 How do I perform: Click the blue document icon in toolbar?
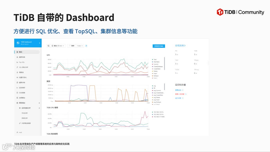[x=86, y=46]
